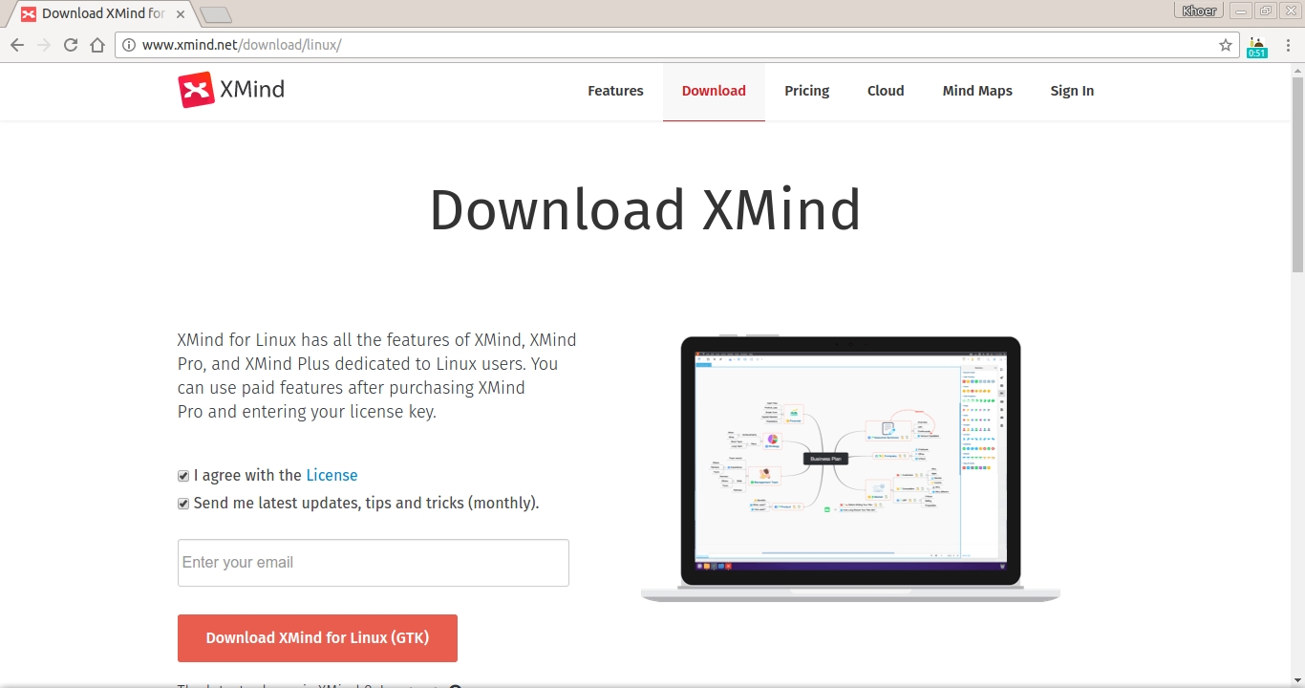
Task: Open the green extension icon in toolbar
Action: coord(1256,46)
